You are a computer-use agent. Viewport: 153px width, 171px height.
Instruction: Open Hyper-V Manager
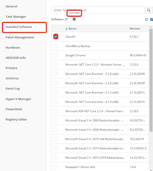coord(18,99)
